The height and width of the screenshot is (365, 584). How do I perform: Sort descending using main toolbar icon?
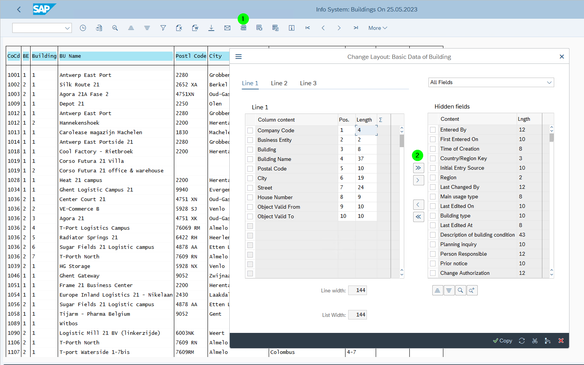click(147, 28)
